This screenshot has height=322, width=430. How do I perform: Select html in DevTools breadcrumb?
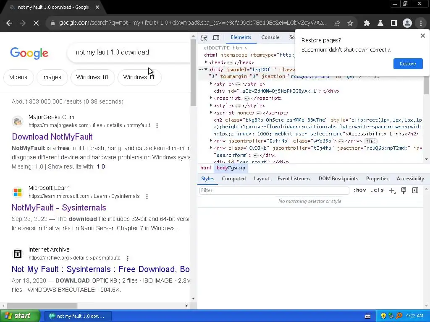coord(205,168)
